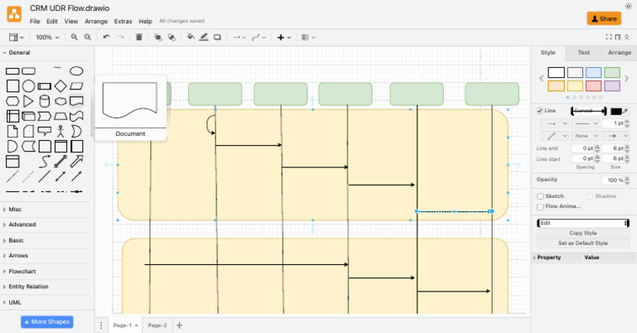Apply the light blue style swatch
This screenshot has height=333, width=637.
[594, 73]
